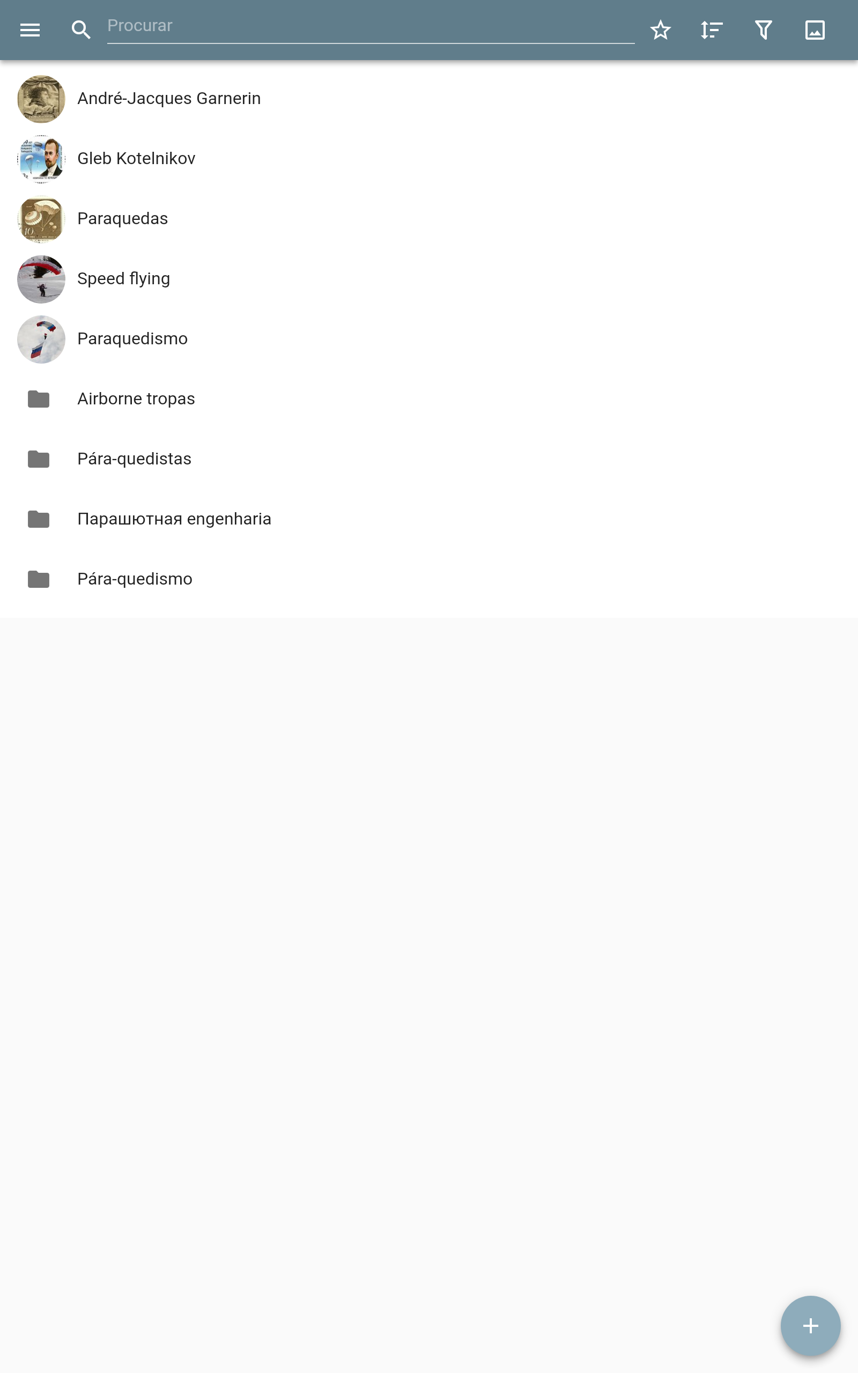
Task: Open the filter funnel options
Action: tap(763, 30)
